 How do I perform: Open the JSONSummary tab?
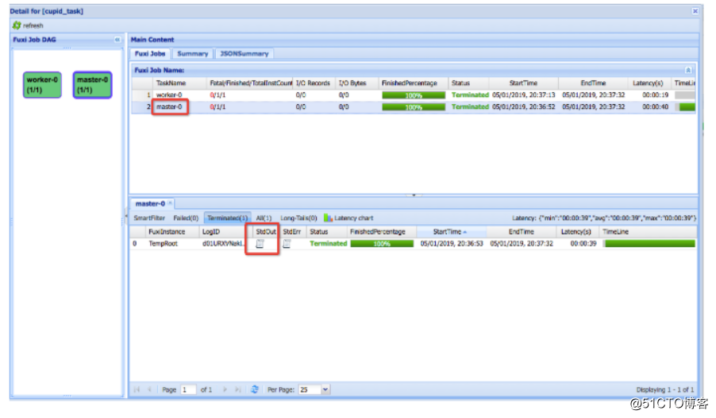[244, 53]
